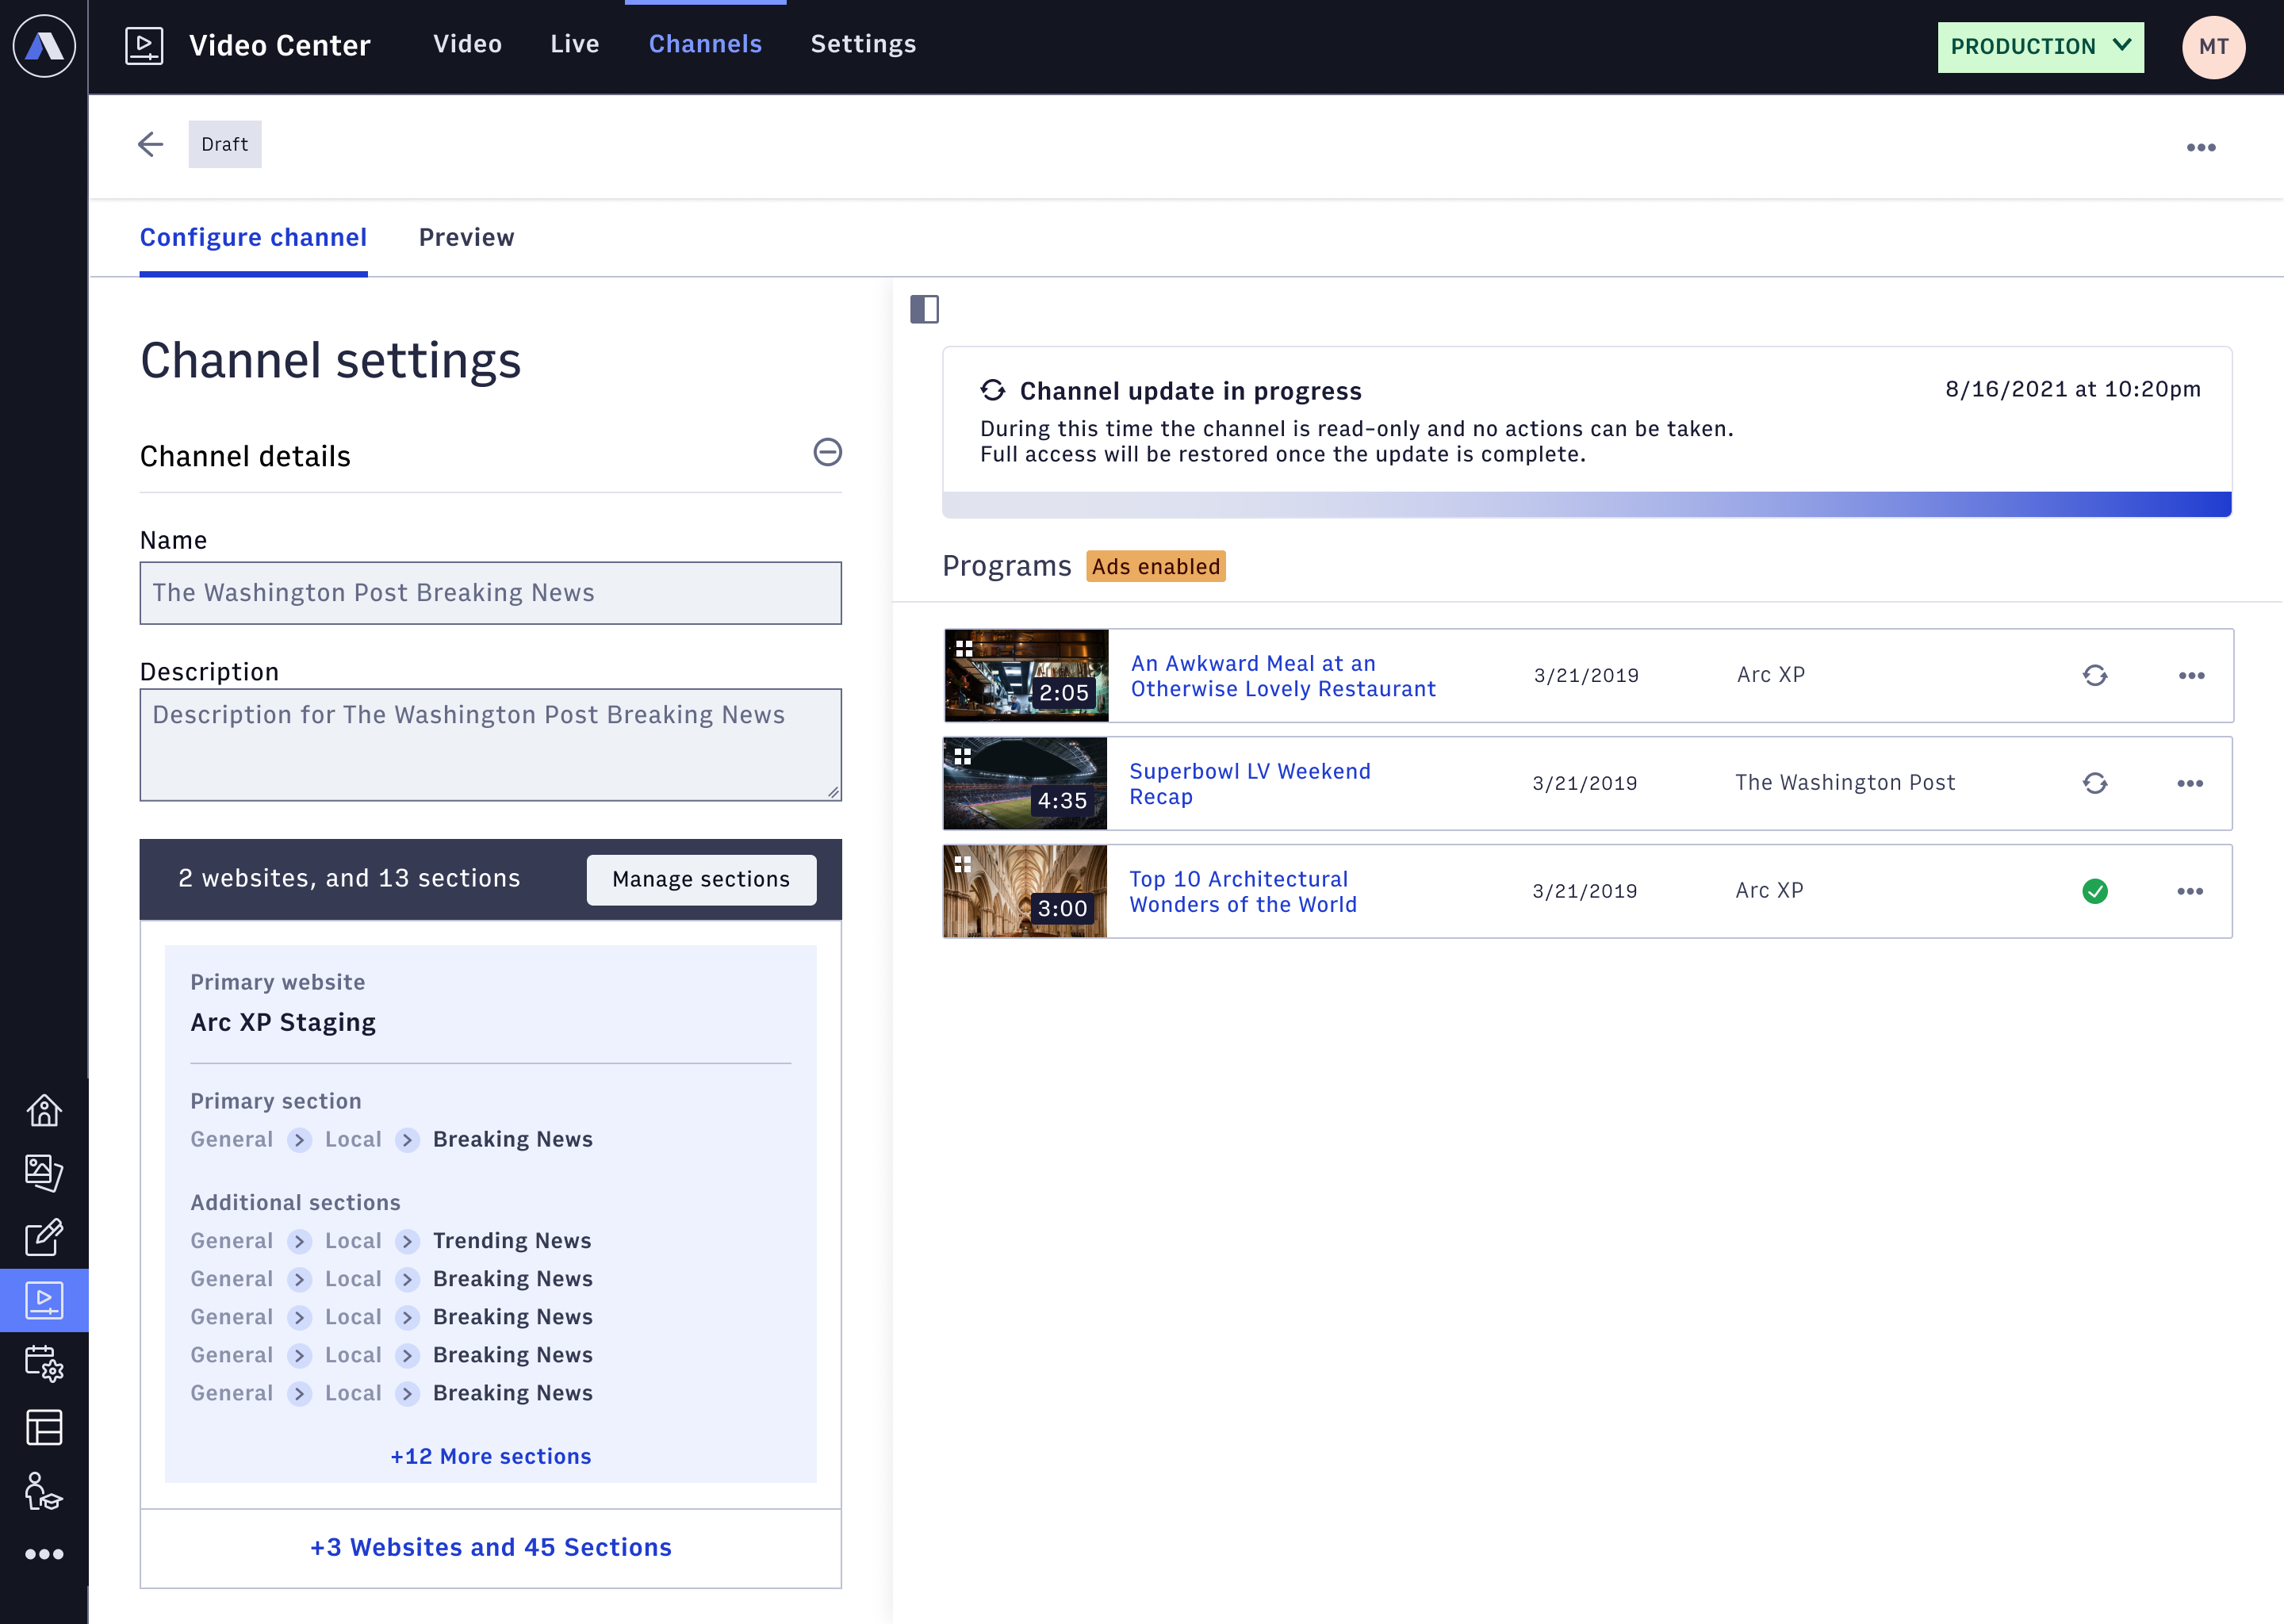Toggle the side panel layout icon
The width and height of the screenshot is (2284, 1624).
click(924, 309)
